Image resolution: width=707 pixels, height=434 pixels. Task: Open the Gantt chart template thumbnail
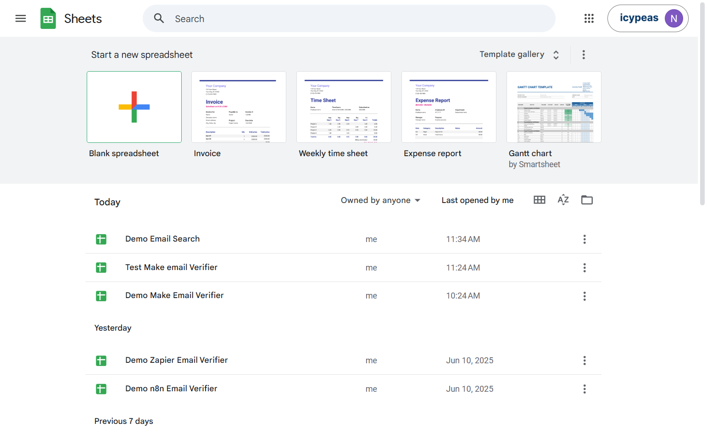click(x=554, y=107)
